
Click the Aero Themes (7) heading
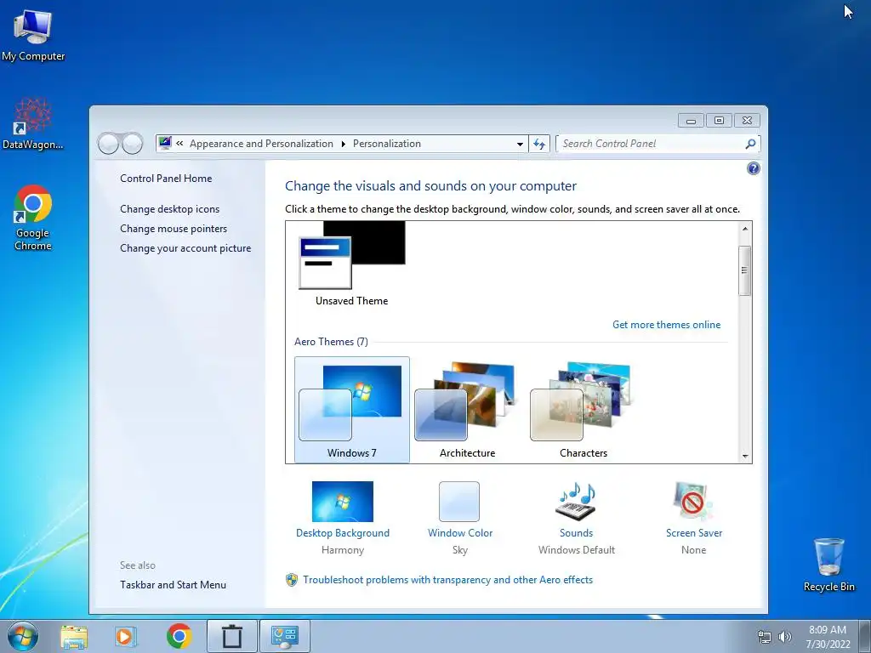click(331, 342)
